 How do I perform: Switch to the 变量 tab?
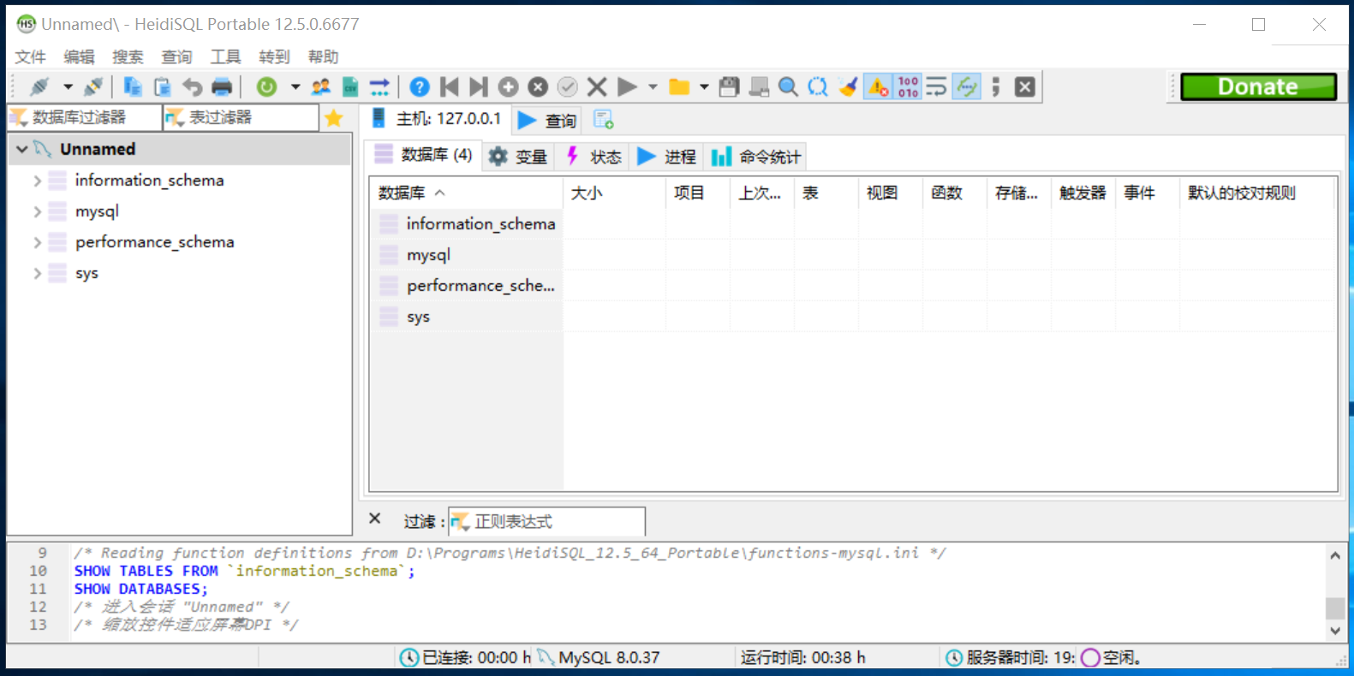click(517, 157)
